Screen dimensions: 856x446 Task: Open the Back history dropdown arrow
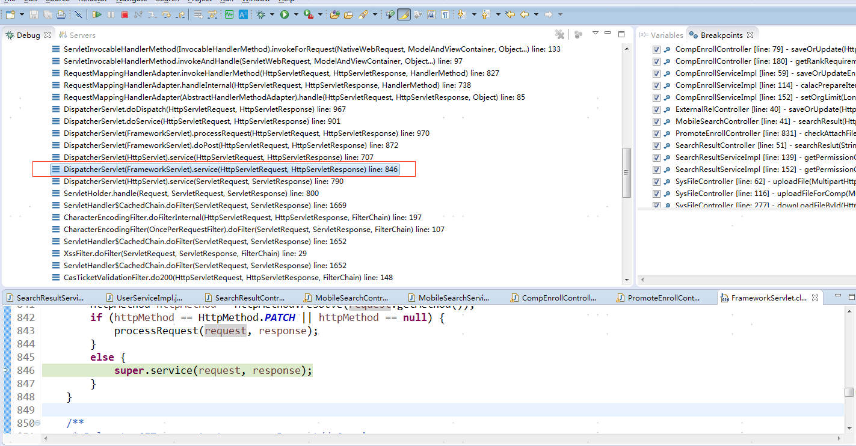[536, 14]
